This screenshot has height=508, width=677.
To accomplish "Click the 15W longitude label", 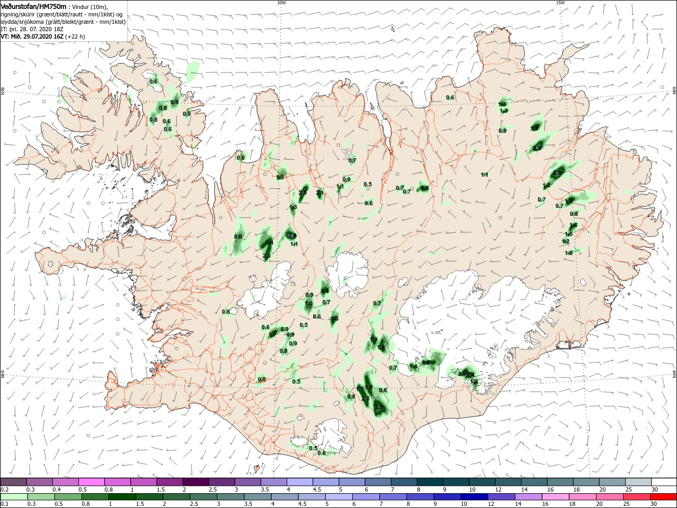I will (x=561, y=3).
